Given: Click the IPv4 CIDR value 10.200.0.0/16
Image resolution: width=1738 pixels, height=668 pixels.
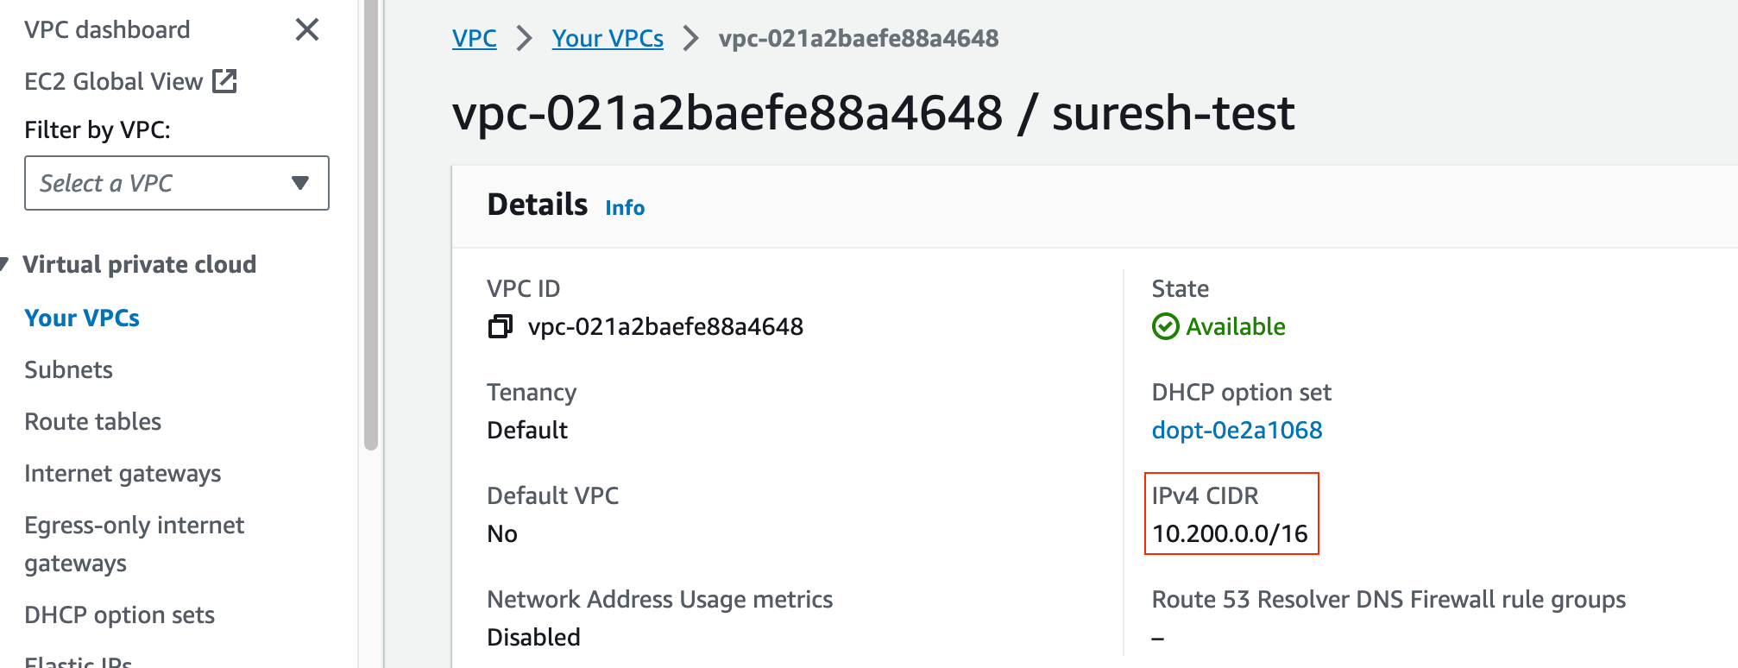Looking at the screenshot, I should 1230,533.
